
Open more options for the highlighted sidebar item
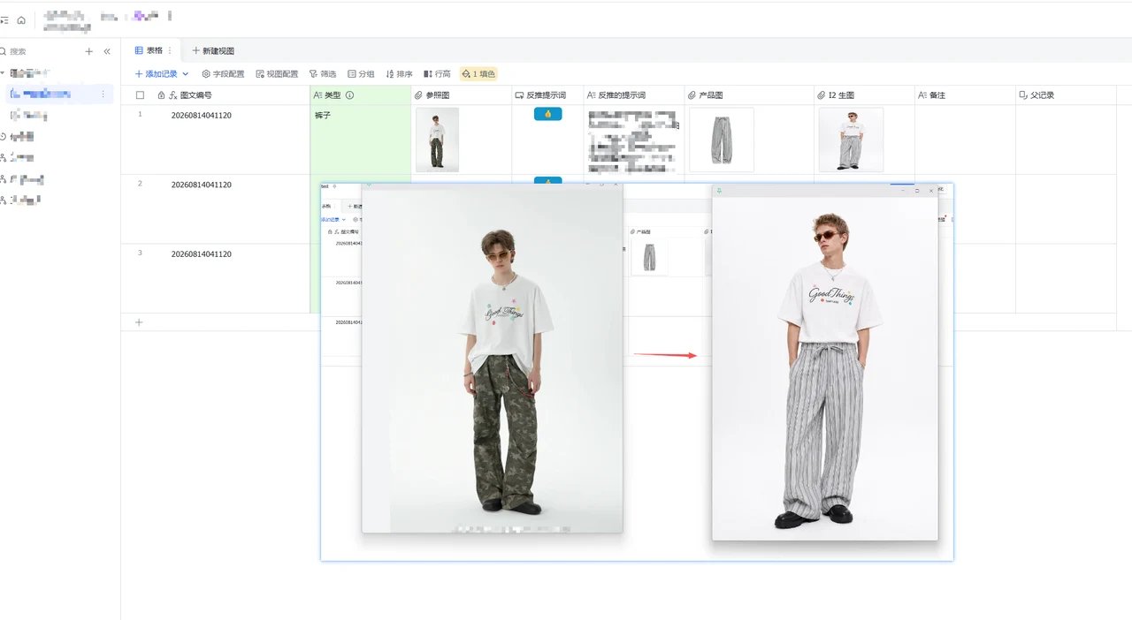click(x=103, y=94)
